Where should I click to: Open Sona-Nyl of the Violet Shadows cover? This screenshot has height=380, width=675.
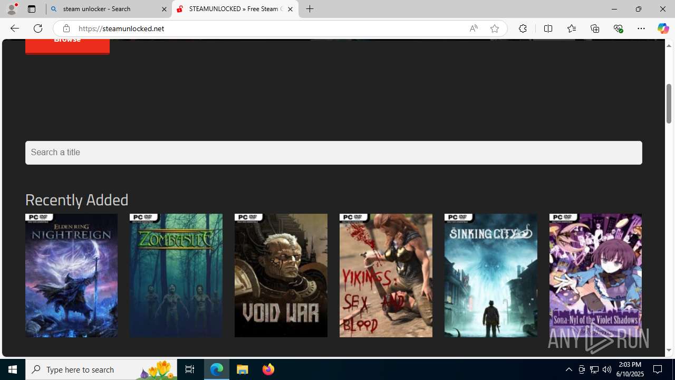pyautogui.click(x=595, y=275)
